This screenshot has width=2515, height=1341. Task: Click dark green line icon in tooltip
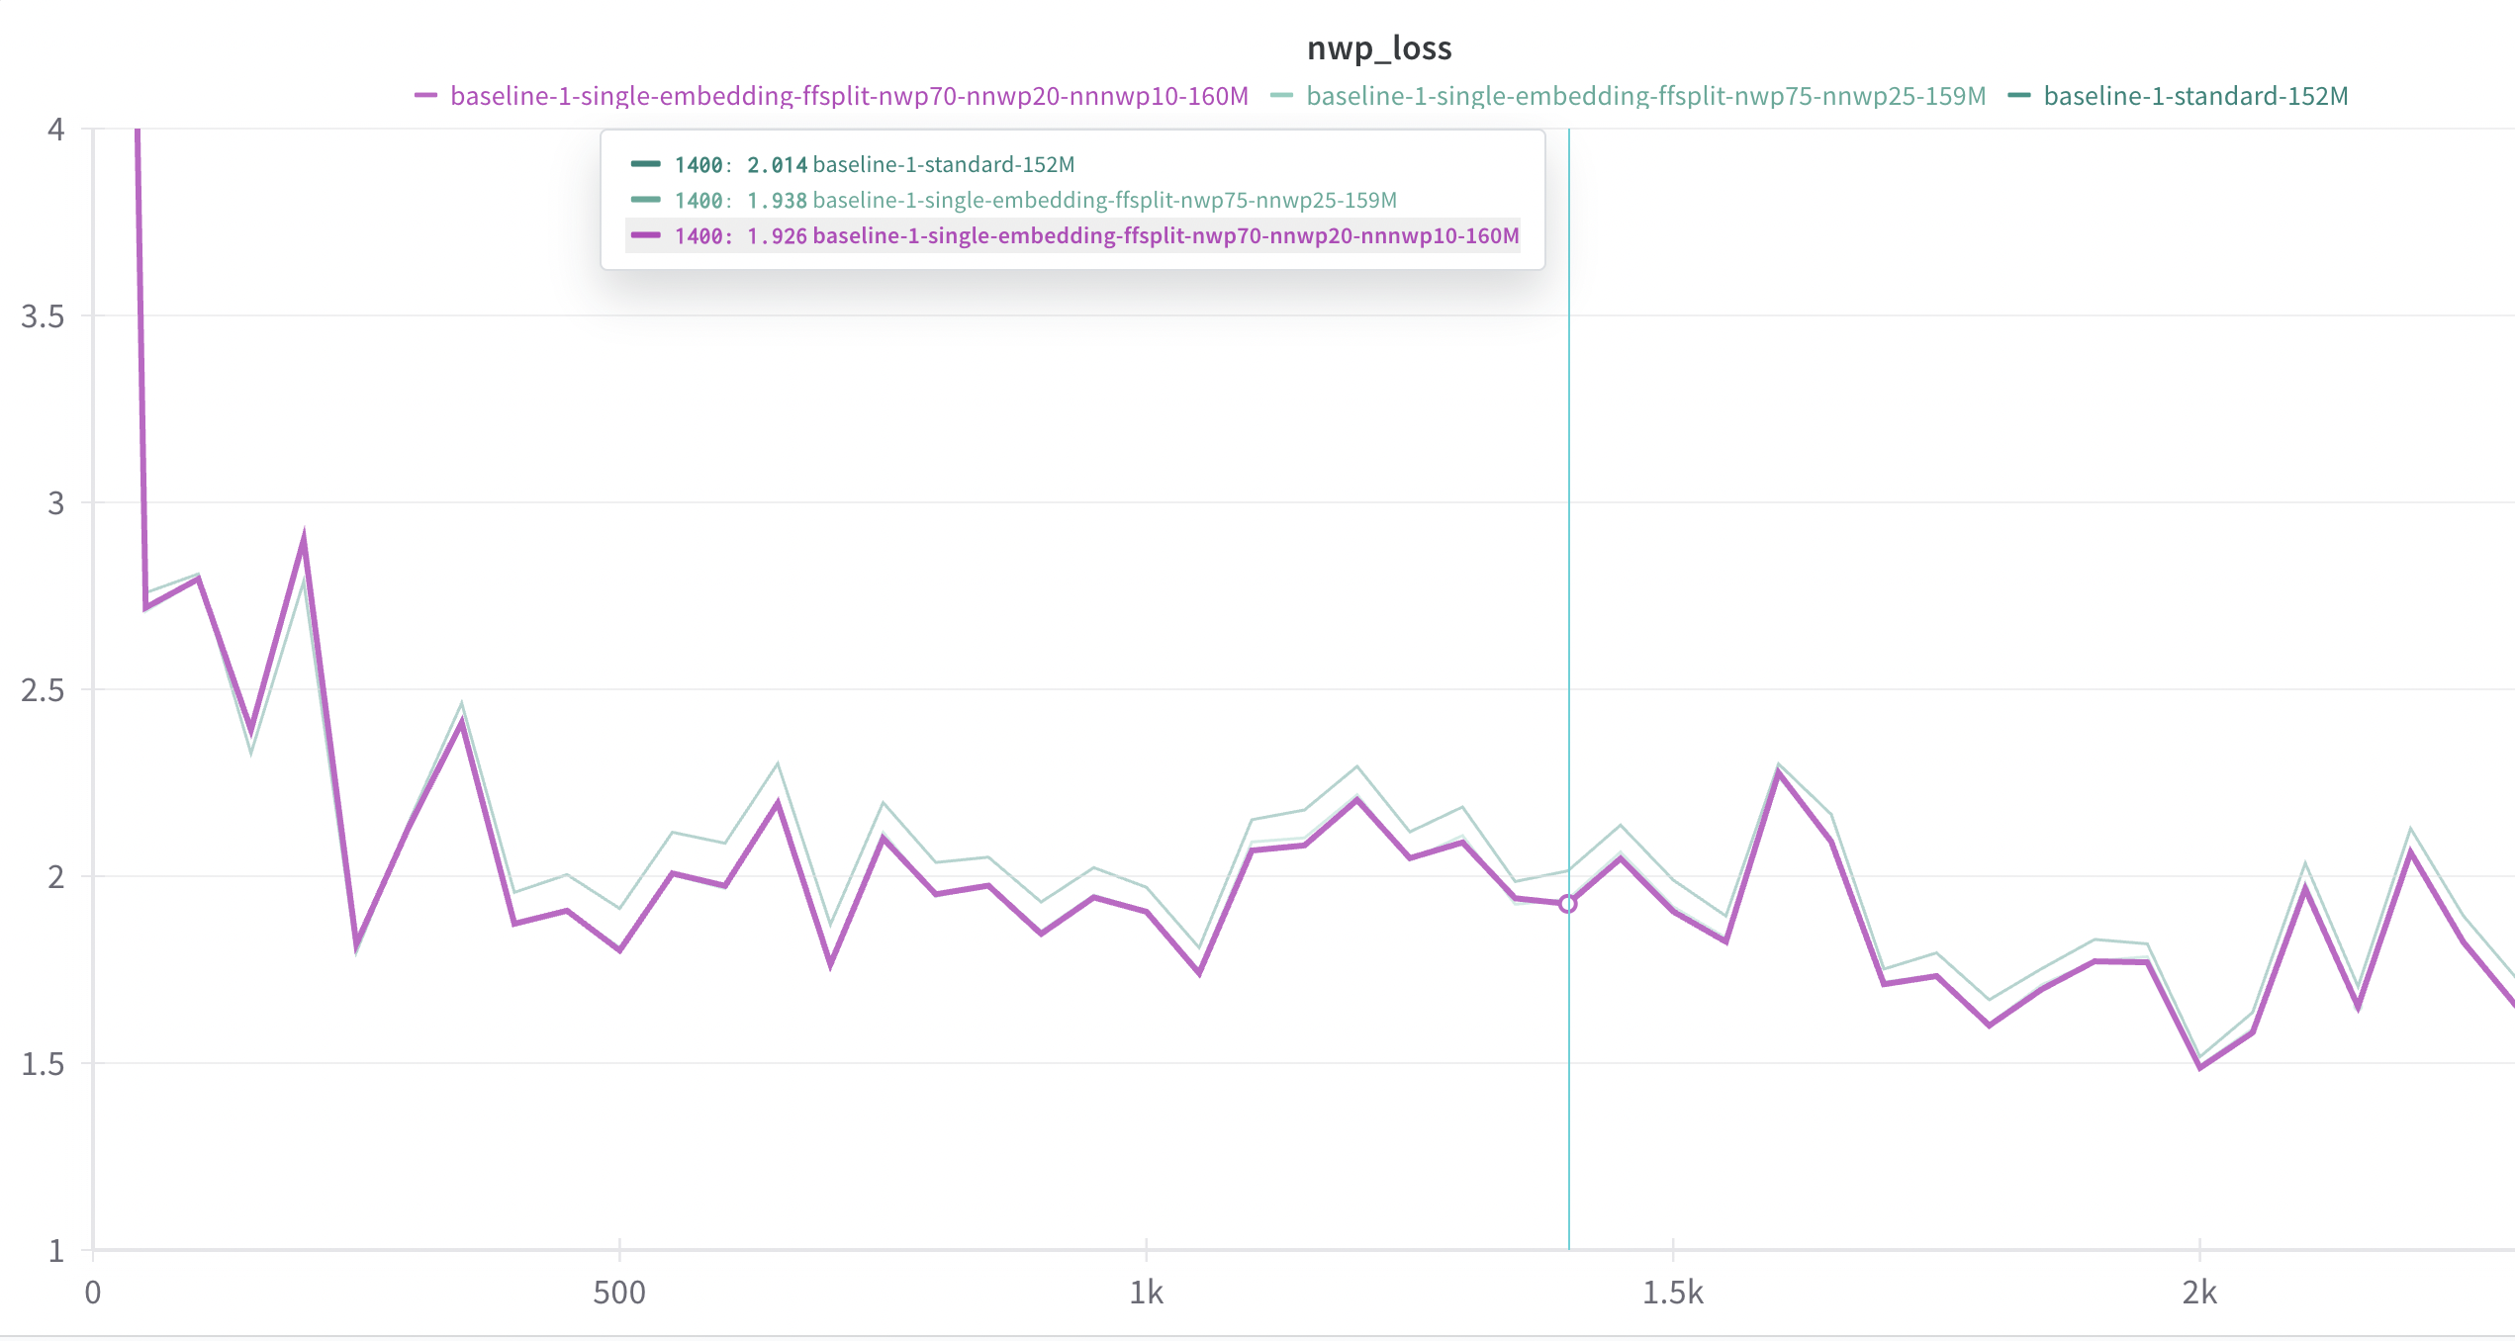click(x=646, y=164)
